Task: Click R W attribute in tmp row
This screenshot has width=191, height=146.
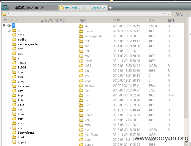Action: pyautogui.click(x=171, y=95)
